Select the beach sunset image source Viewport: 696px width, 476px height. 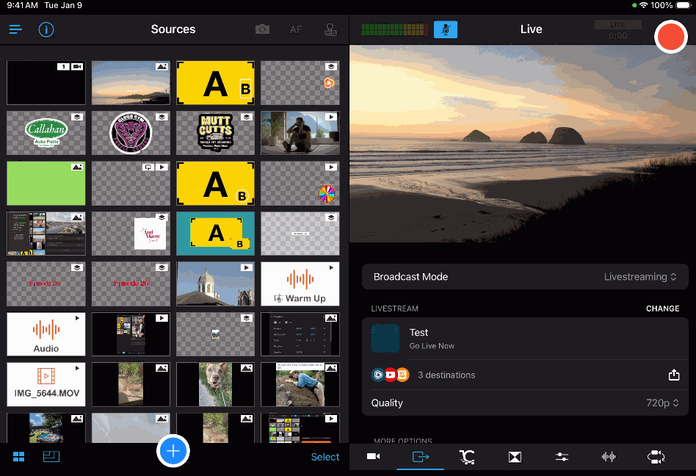click(x=131, y=82)
